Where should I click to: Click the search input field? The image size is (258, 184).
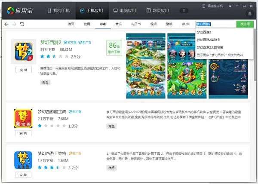point(215,24)
